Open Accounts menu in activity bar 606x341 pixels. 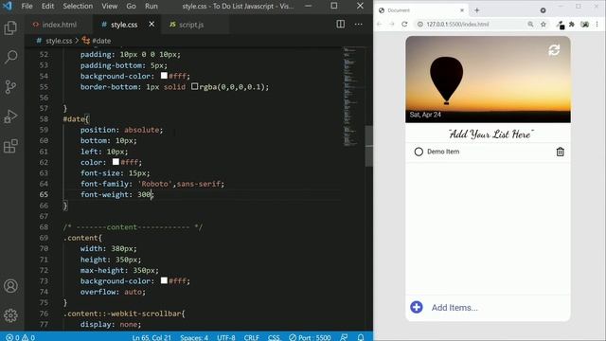10,286
